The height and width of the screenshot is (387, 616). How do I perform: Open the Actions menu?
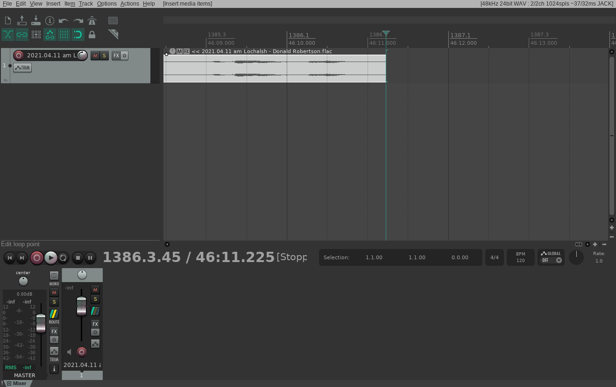point(130,3)
